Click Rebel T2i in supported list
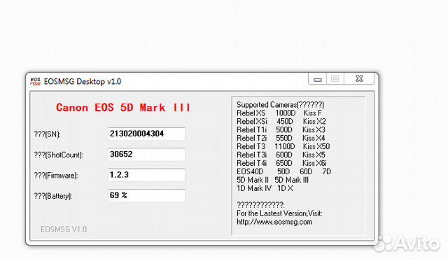Image resolution: width=448 pixels, height=261 pixels. pos(251,138)
